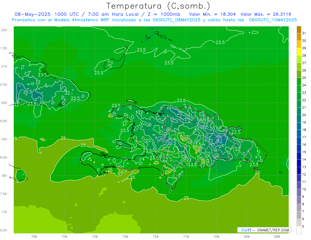311x240 pixels.
Task: Pick the purple legend swatch between 9 and 10
Action: click(x=299, y=193)
